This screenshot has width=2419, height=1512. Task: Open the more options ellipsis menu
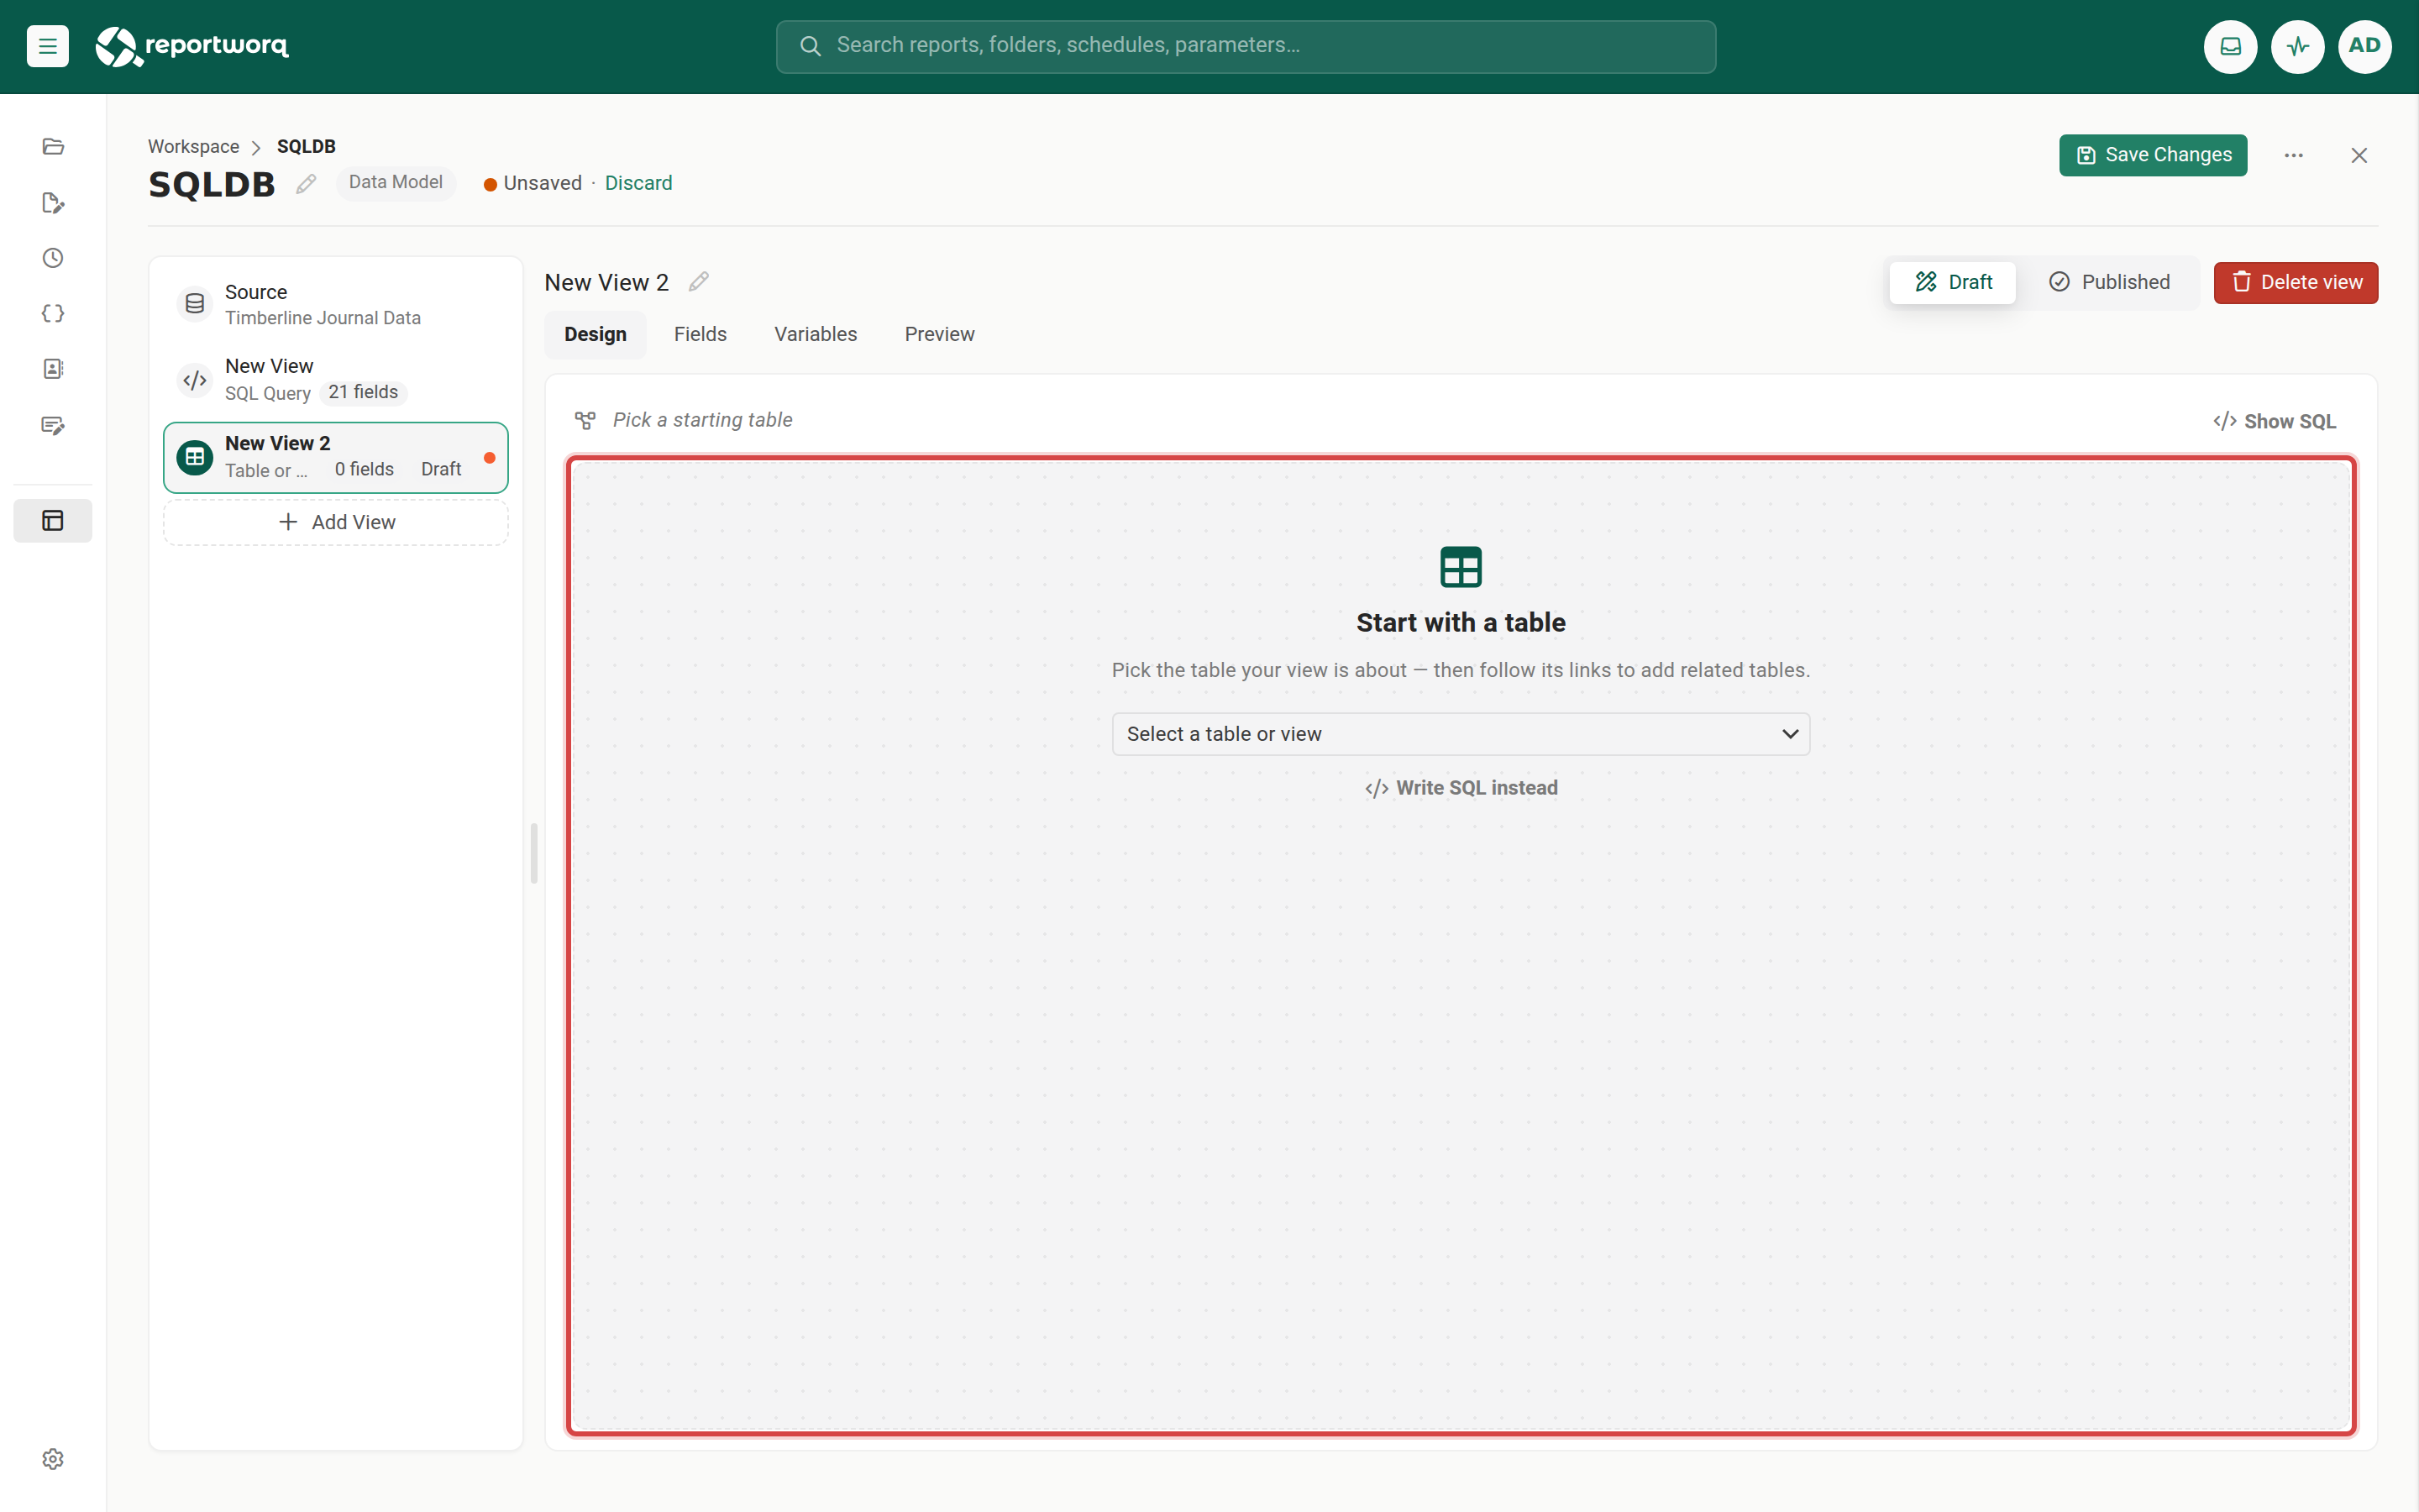2293,155
